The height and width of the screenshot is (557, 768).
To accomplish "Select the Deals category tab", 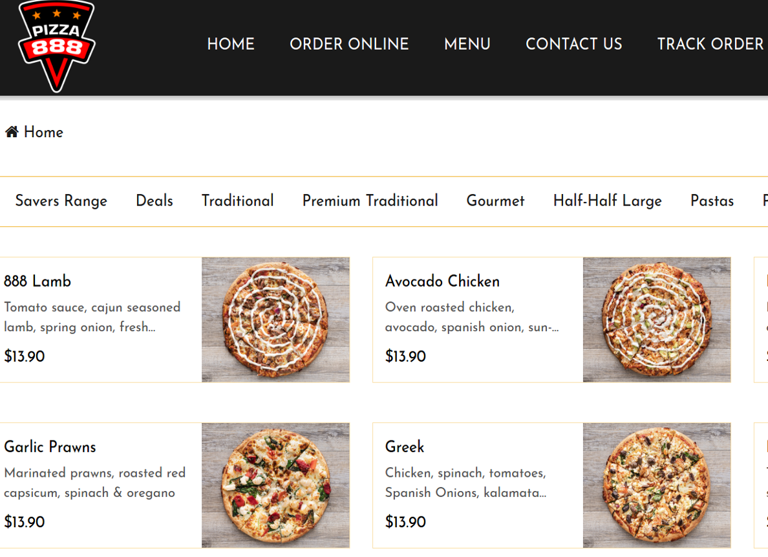I will click(155, 201).
